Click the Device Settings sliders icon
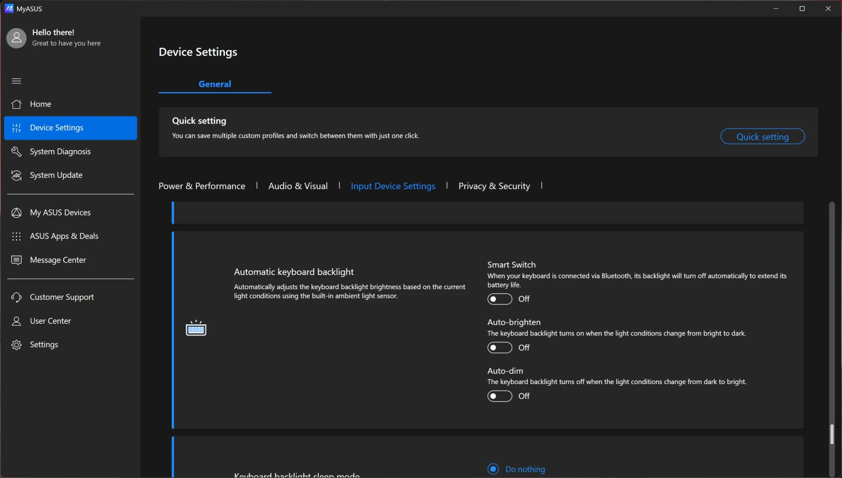 [16, 128]
